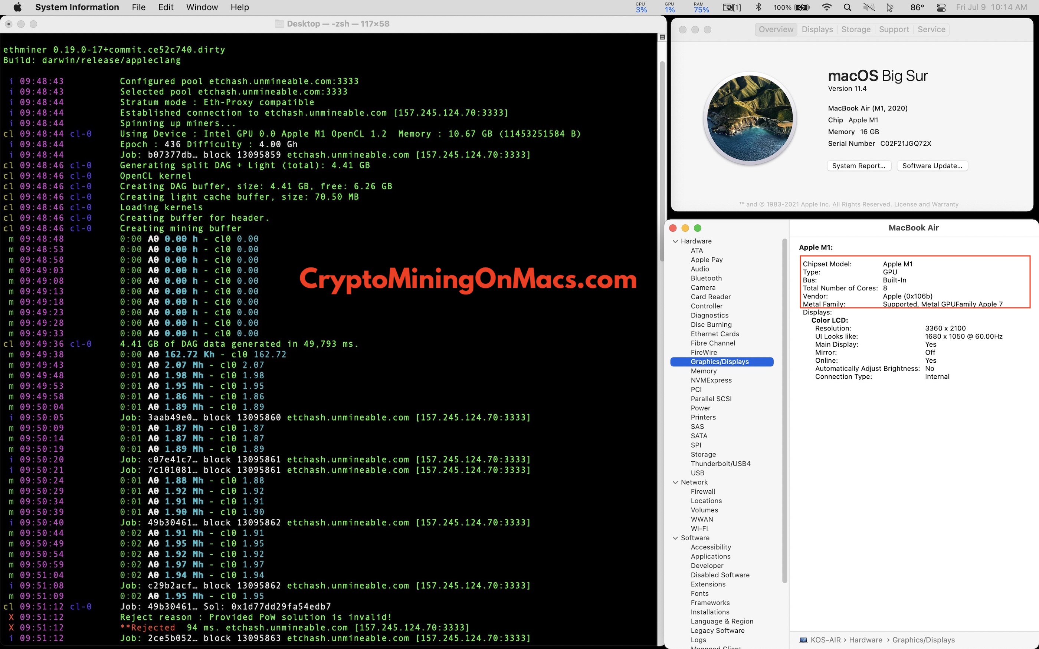Select NVMExpress in the sidebar
This screenshot has height=649, width=1039.
pos(711,380)
